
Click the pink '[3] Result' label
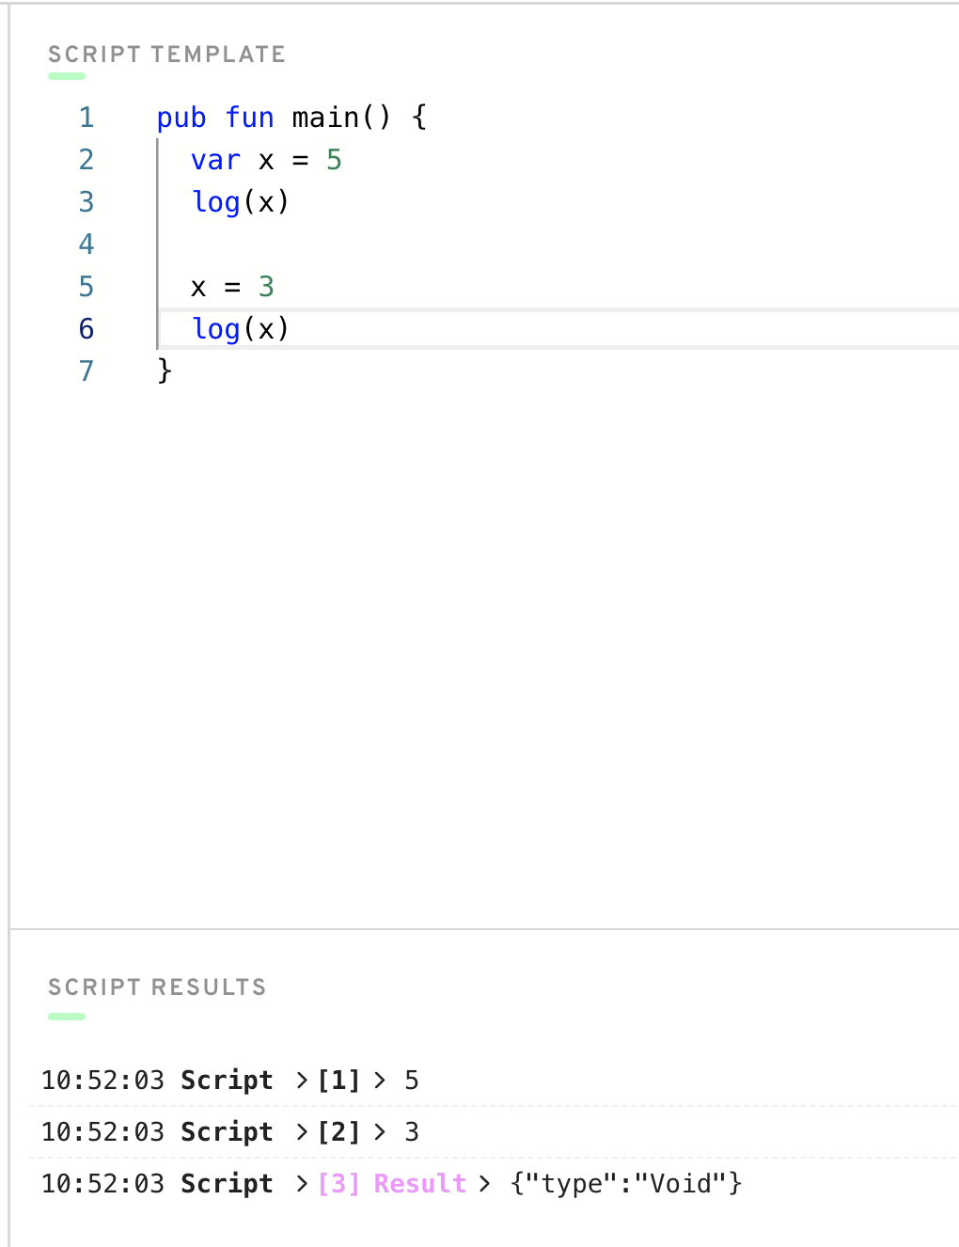coord(392,1184)
